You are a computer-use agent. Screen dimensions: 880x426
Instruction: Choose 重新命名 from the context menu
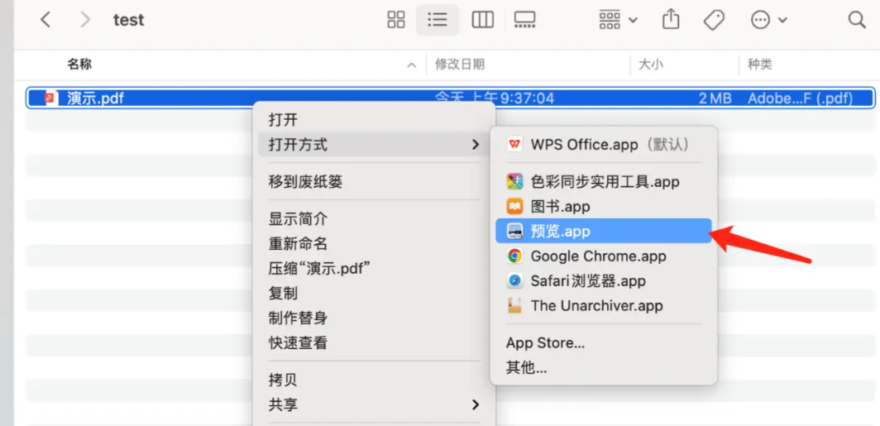pyautogui.click(x=375, y=243)
